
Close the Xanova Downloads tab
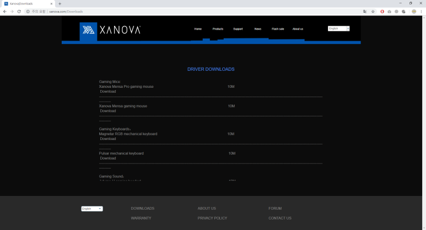coord(51,4)
